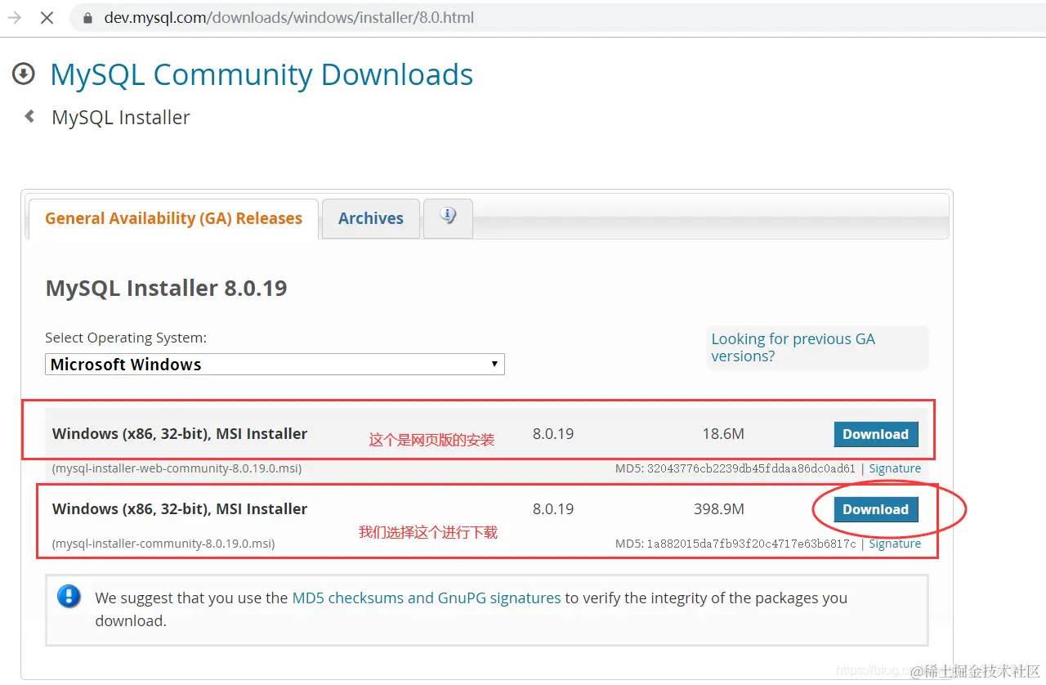The image size is (1046, 685).
Task: Click filename mysql-installer-web-community-8.0.19.0.msi
Action: pyautogui.click(x=177, y=468)
